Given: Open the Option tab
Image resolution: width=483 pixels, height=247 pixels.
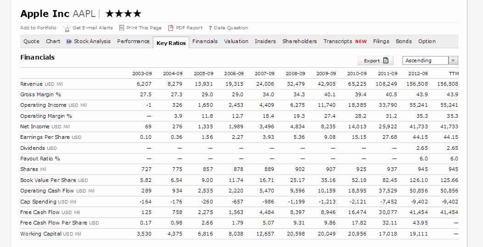Looking at the screenshot, I should [427, 41].
